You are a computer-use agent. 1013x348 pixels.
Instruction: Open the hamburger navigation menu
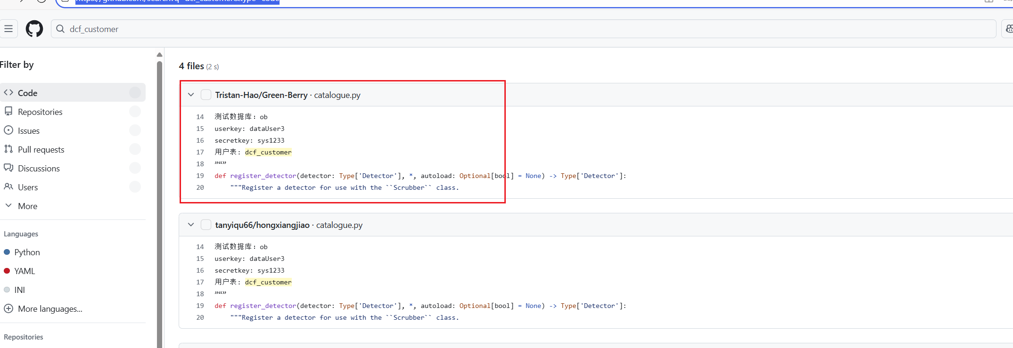(x=8, y=29)
